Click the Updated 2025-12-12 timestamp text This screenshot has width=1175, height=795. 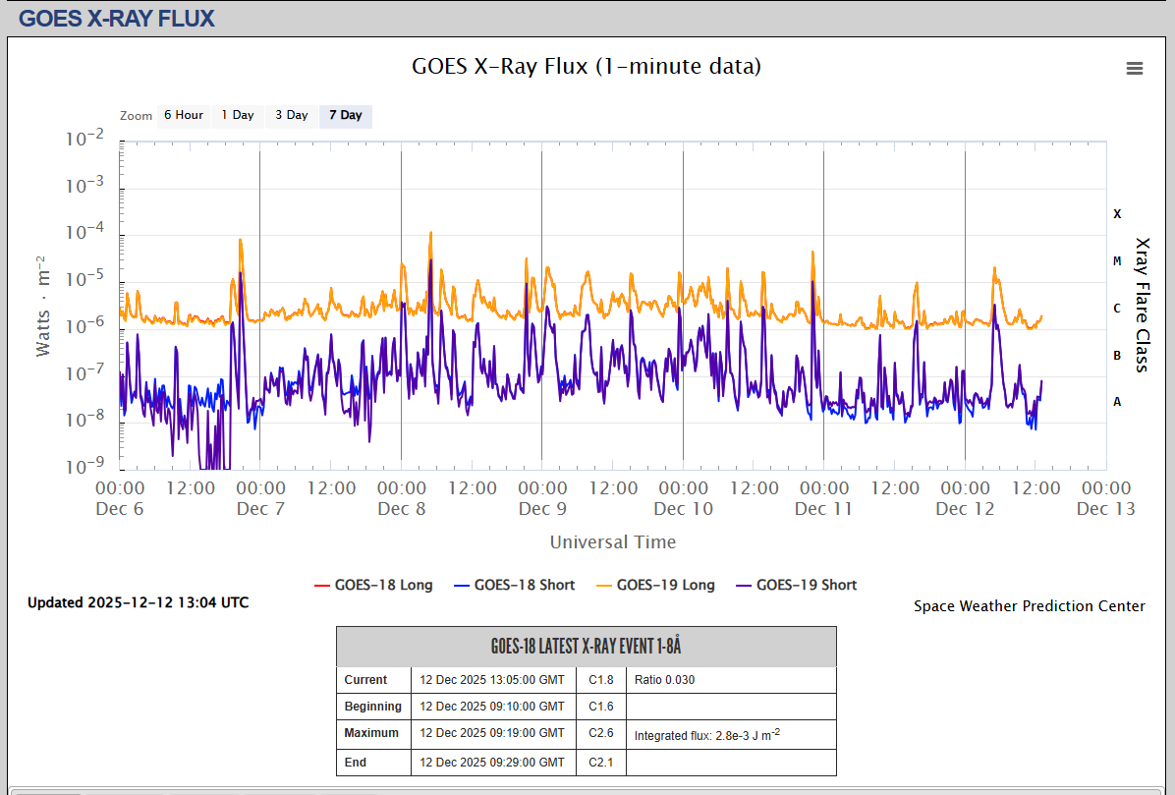(x=138, y=602)
